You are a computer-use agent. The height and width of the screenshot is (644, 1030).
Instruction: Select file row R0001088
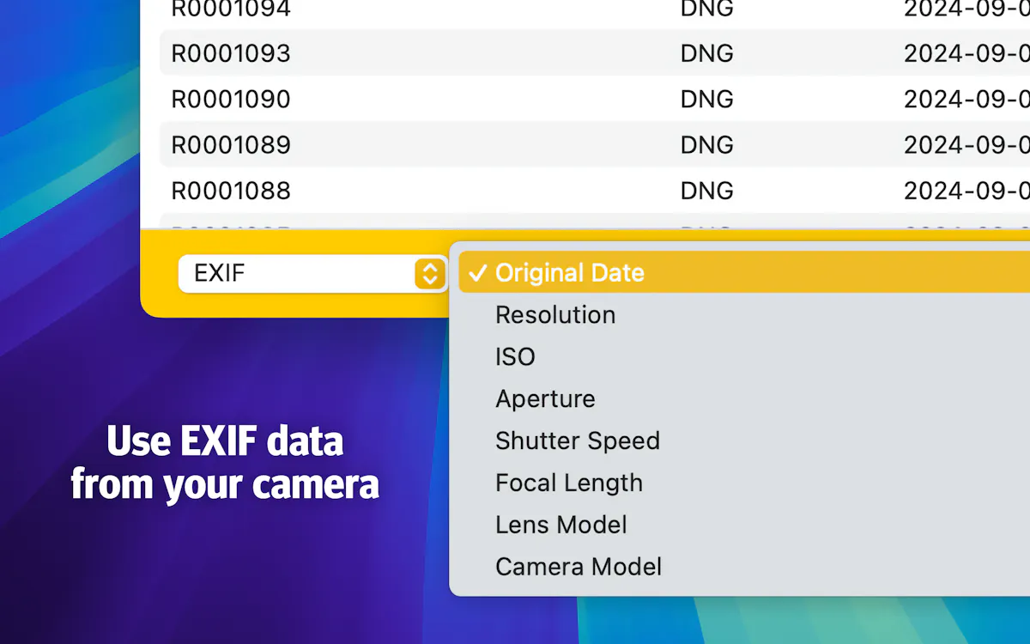595,190
